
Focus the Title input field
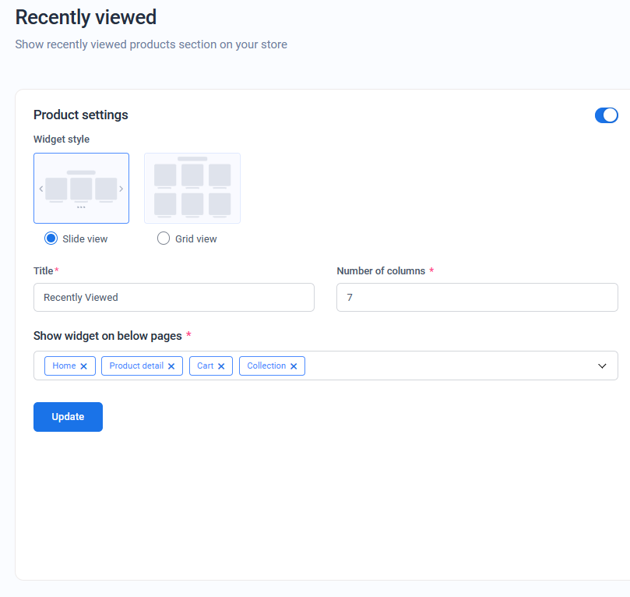174,297
